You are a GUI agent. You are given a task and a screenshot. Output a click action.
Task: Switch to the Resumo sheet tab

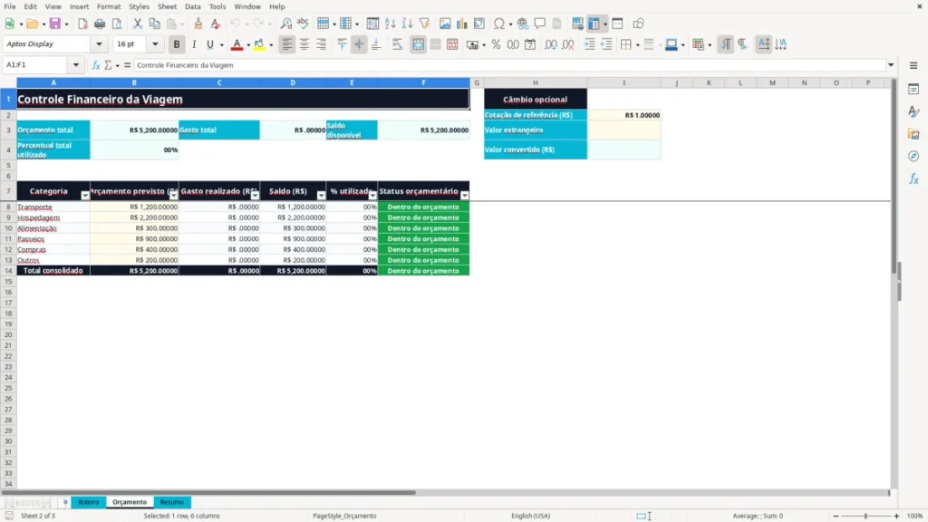(x=171, y=502)
